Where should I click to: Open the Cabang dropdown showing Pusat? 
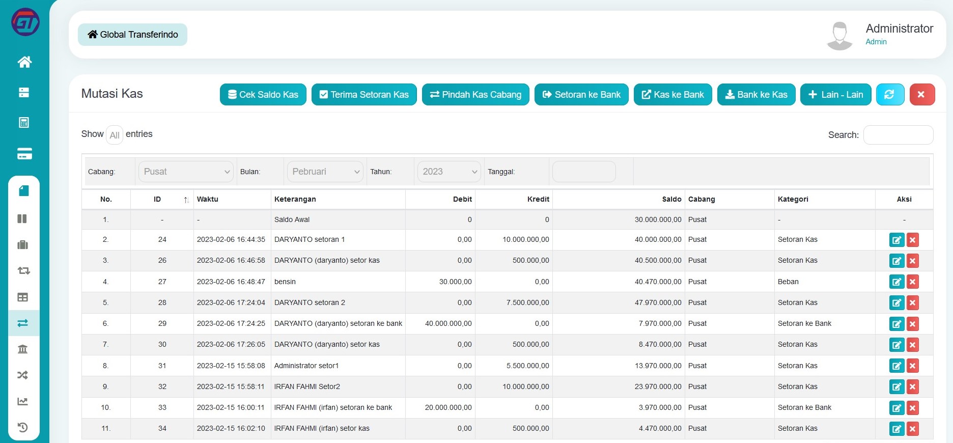[x=186, y=172]
